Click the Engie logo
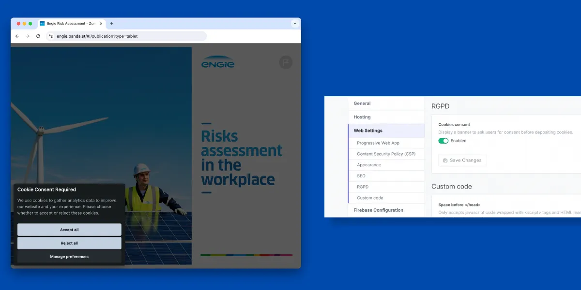Image resolution: width=581 pixels, height=290 pixels. pos(217,62)
